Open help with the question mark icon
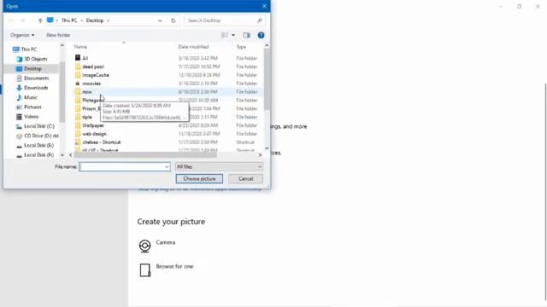 (261, 35)
